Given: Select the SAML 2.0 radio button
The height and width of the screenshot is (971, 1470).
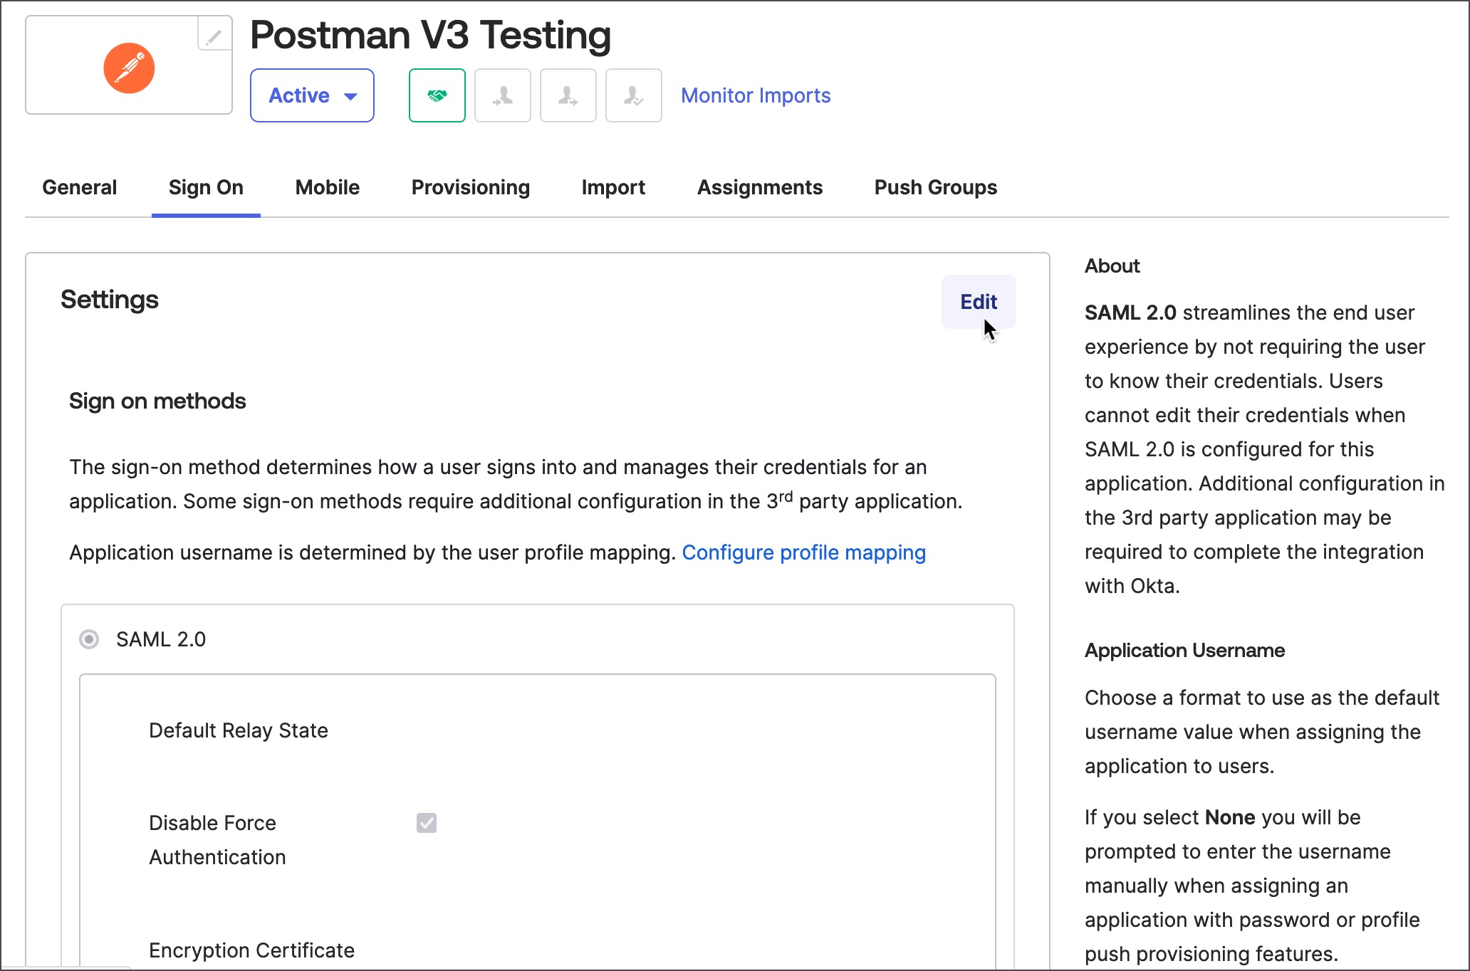Looking at the screenshot, I should click(x=89, y=639).
